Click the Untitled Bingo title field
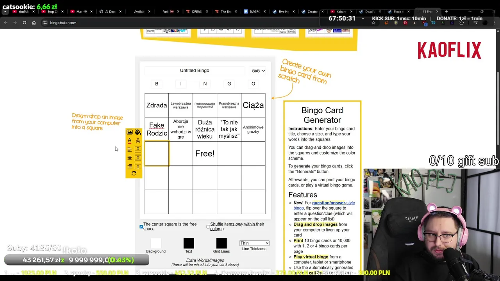Image resolution: width=500 pixels, height=281 pixels. [195, 71]
